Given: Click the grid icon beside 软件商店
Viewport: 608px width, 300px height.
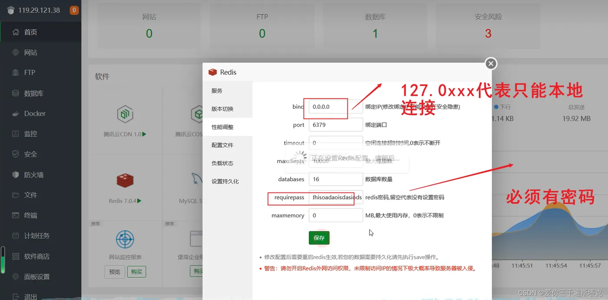Looking at the screenshot, I should click(16, 256).
